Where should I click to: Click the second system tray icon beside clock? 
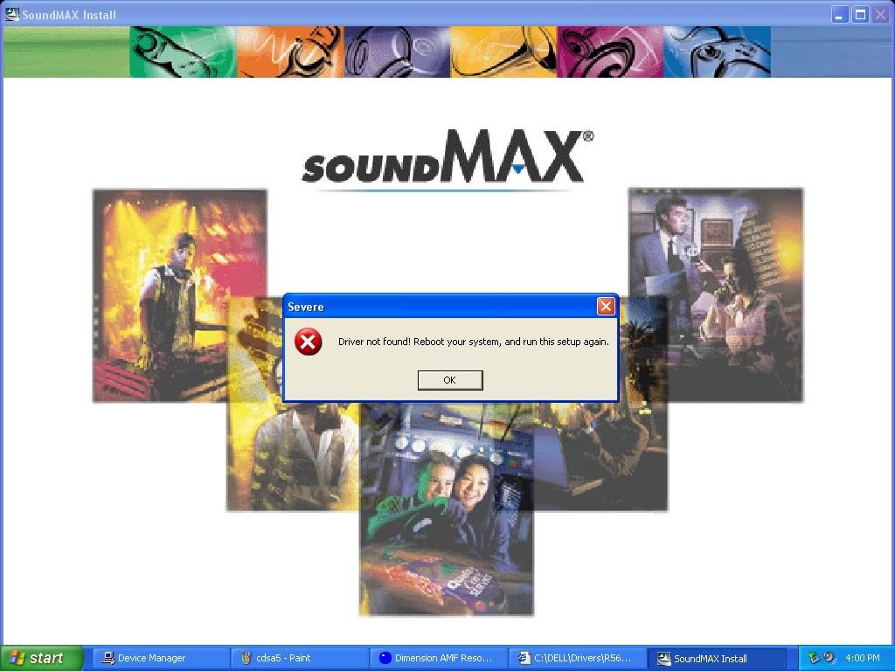(829, 658)
